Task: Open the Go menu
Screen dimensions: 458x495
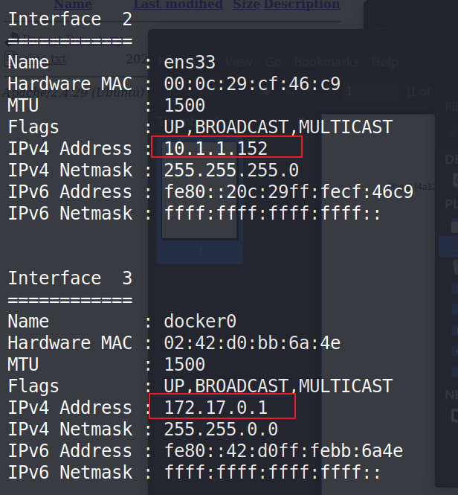Action: coord(273,62)
